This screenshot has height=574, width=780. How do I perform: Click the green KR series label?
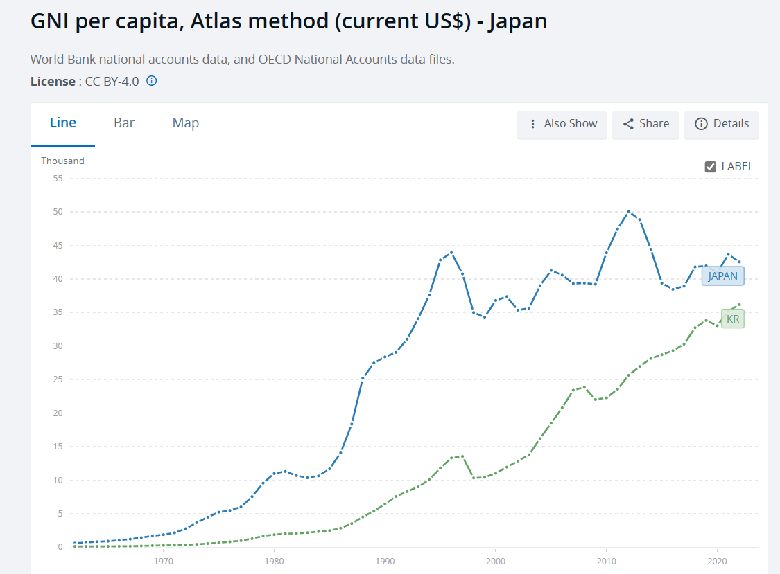tap(733, 319)
